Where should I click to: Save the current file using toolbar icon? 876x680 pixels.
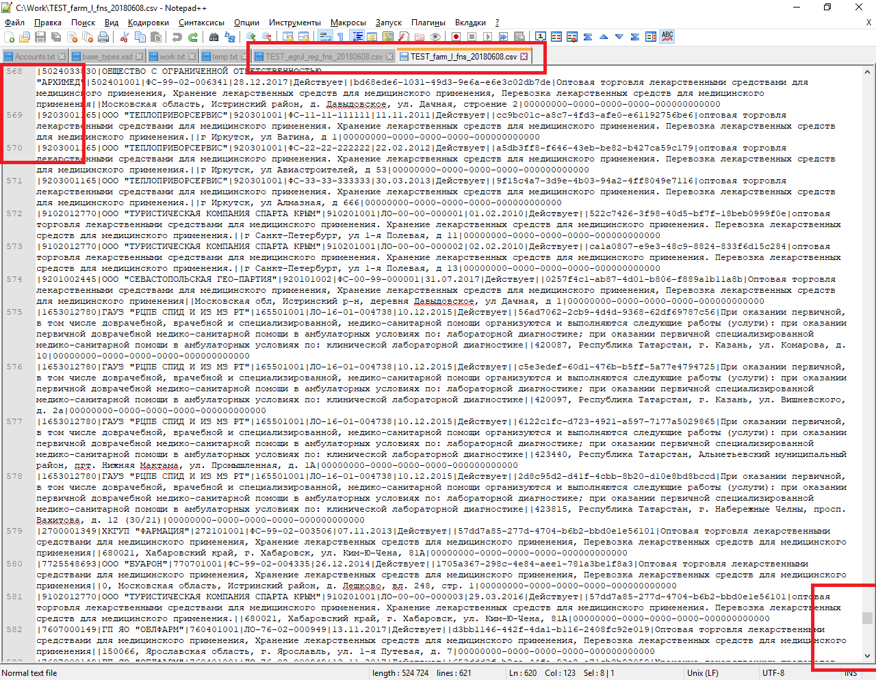pyautogui.click(x=40, y=37)
